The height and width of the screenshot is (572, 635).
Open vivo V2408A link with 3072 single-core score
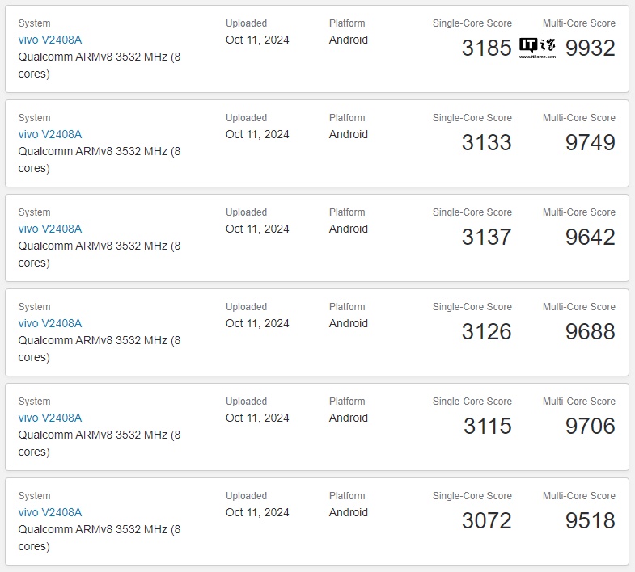[x=50, y=512]
